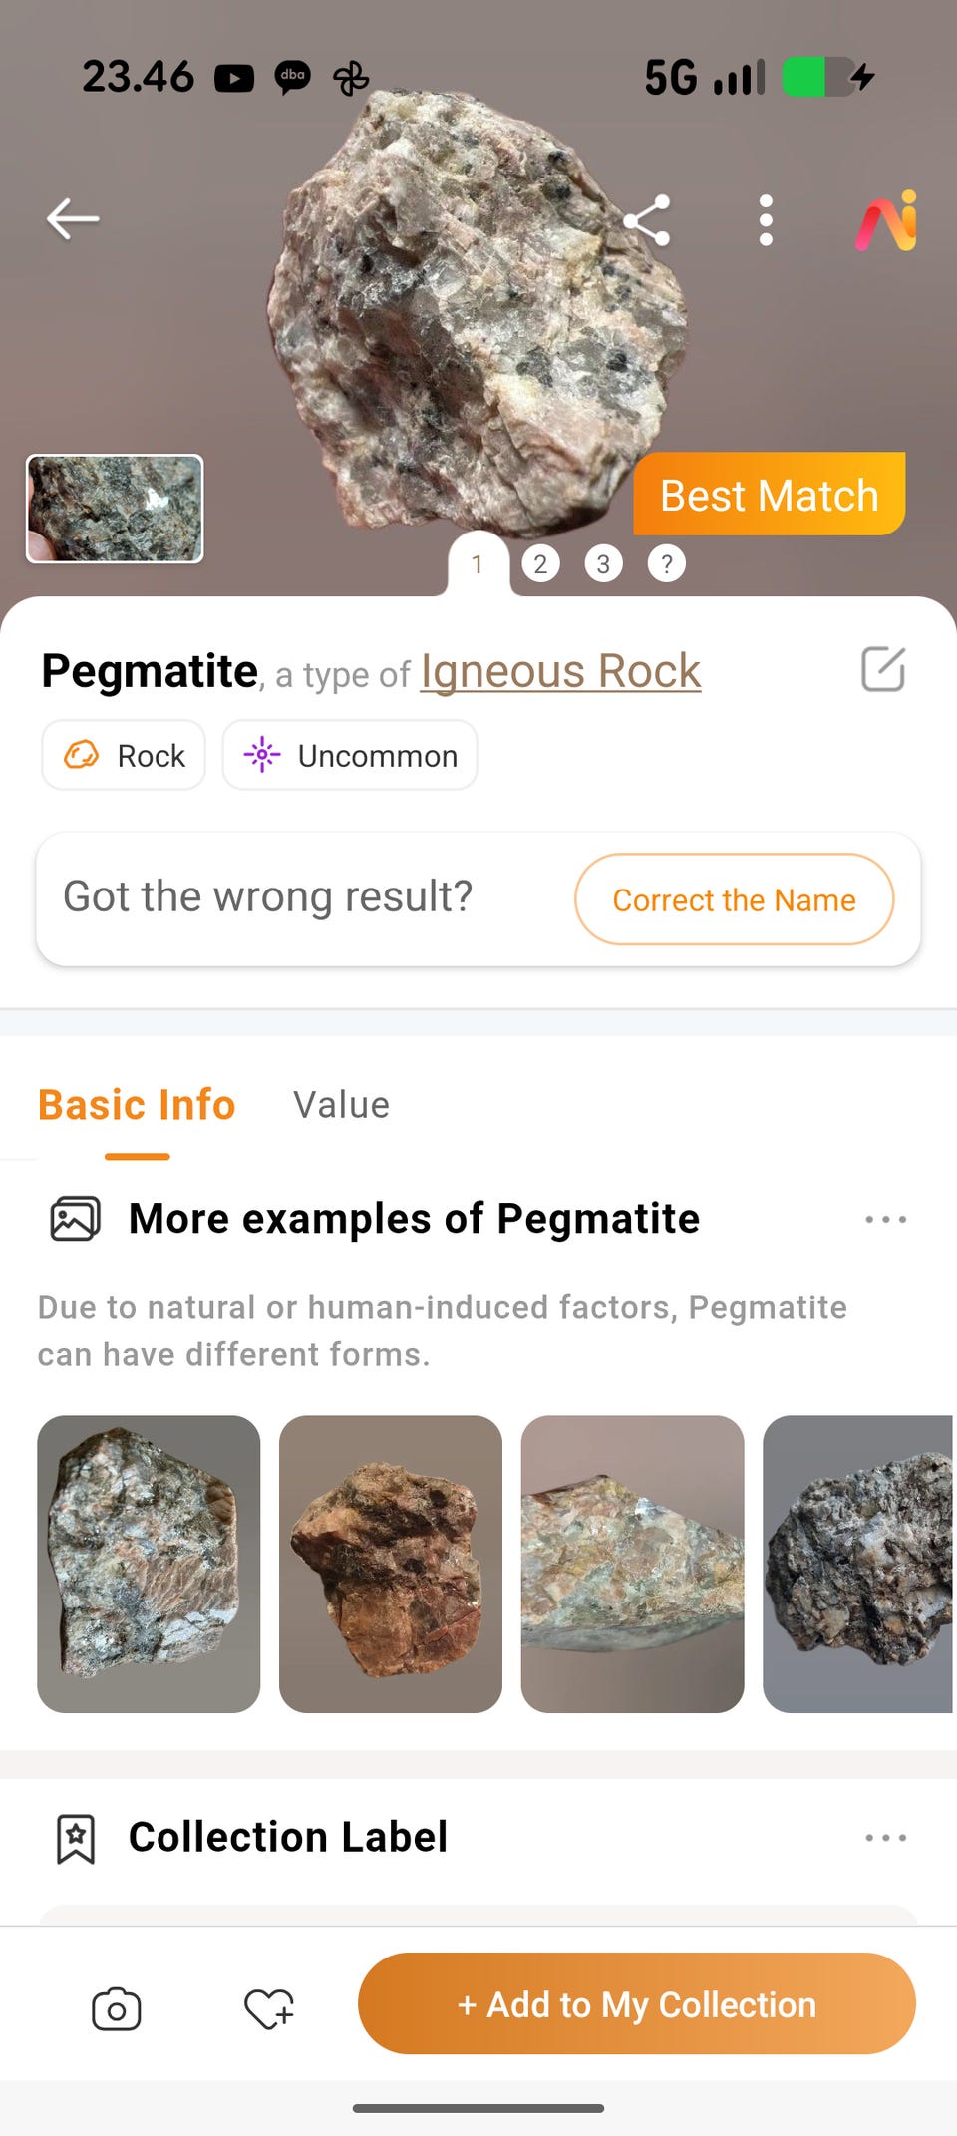This screenshot has width=957, height=2136.
Task: Select the question mark result option
Action: click(x=666, y=564)
